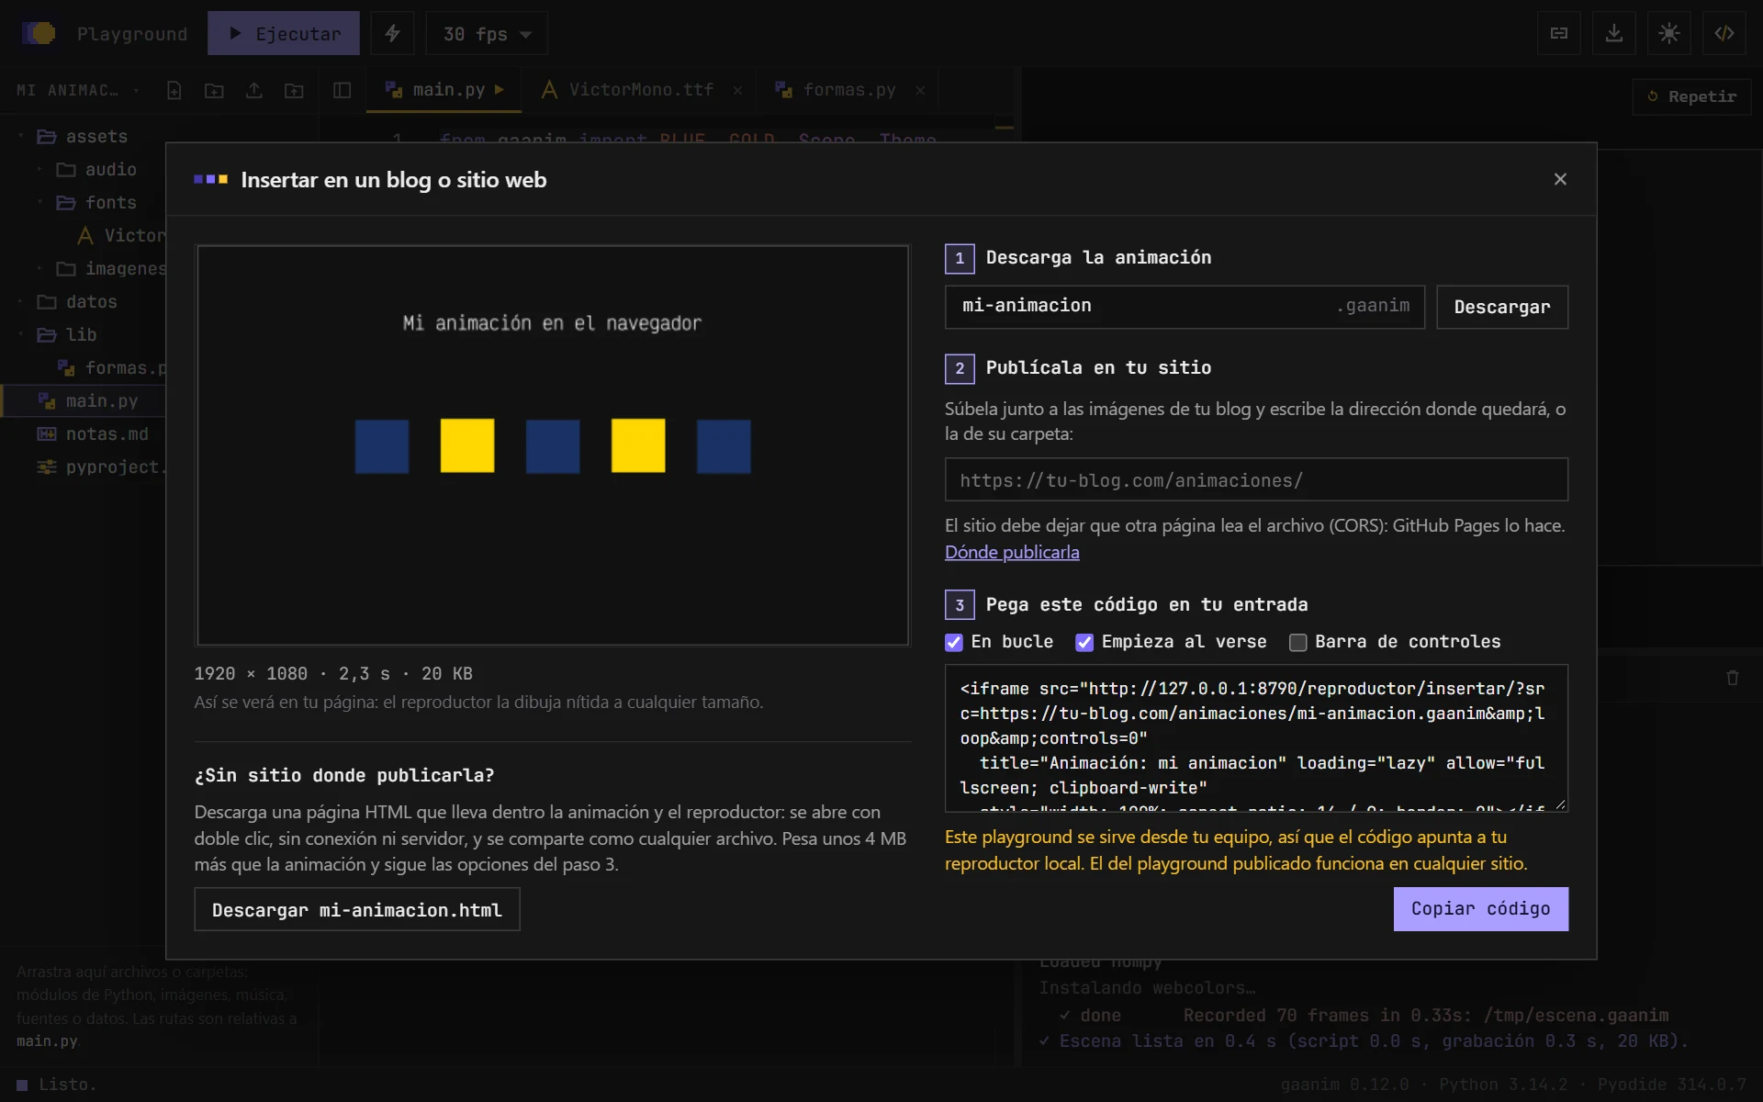
Task: Open the 30 fps dropdown
Action: pos(487,34)
